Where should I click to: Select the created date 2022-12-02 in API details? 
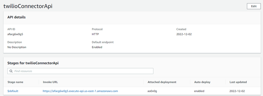click(184, 34)
